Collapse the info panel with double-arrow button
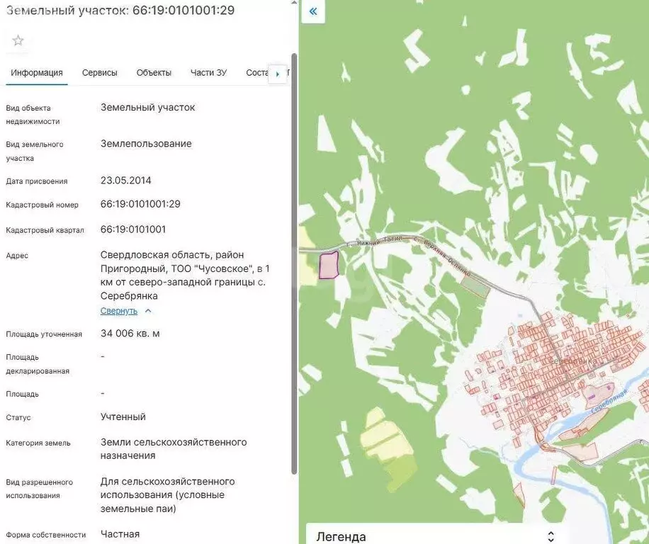 pyautogui.click(x=312, y=11)
